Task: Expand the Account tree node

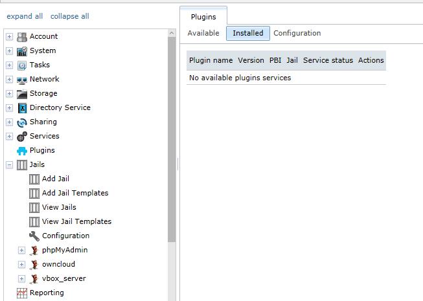Action: [x=9, y=37]
